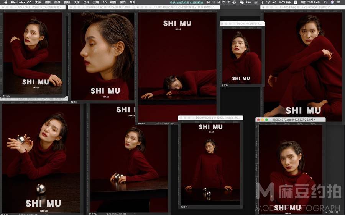Click the portrait canvas in DSC01077.jpg window
345x215 pixels.
coord(291,170)
